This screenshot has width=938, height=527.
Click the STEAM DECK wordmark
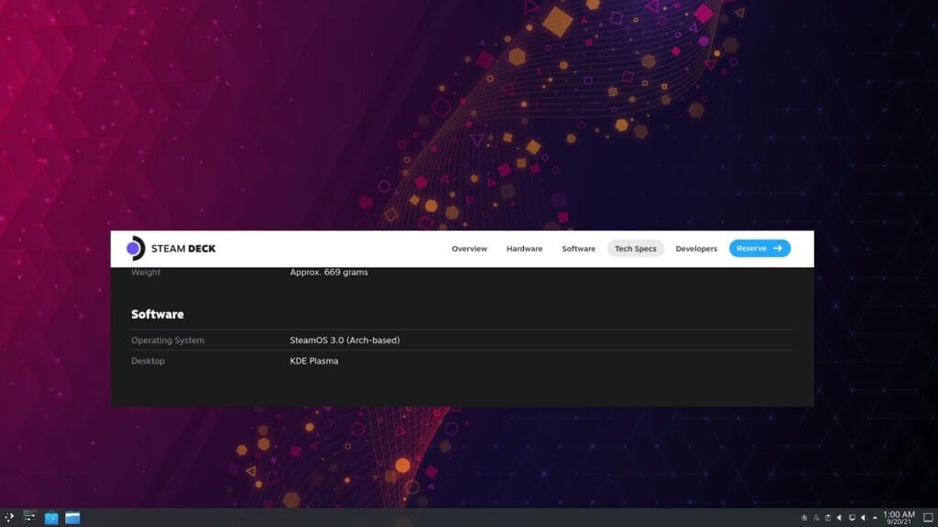pyautogui.click(x=183, y=249)
